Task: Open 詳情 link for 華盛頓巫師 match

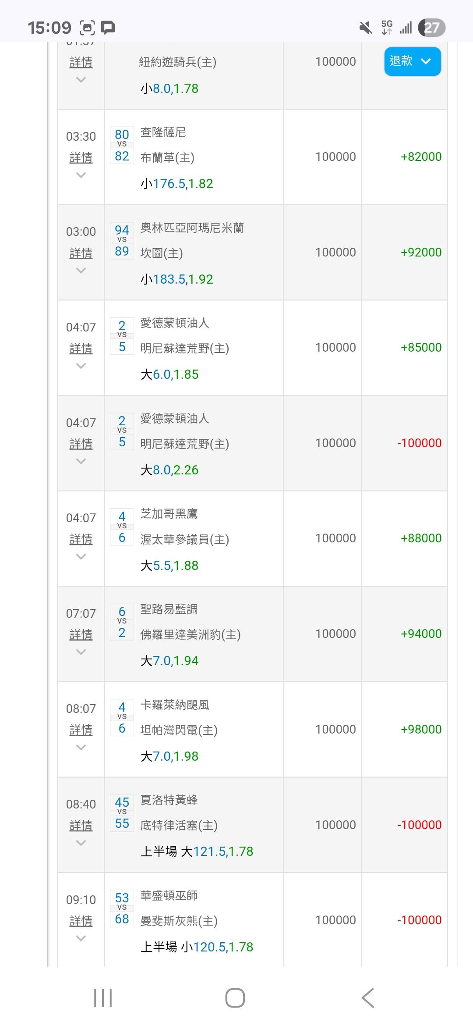Action: coord(81,921)
